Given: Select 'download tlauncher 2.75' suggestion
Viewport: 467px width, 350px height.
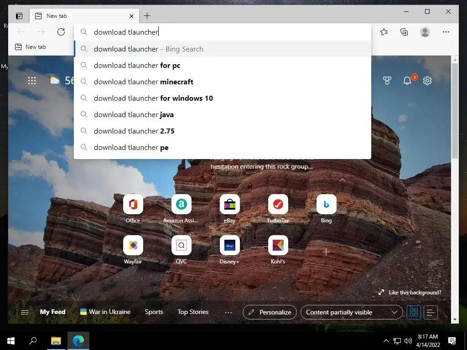Looking at the screenshot, I should [223, 131].
